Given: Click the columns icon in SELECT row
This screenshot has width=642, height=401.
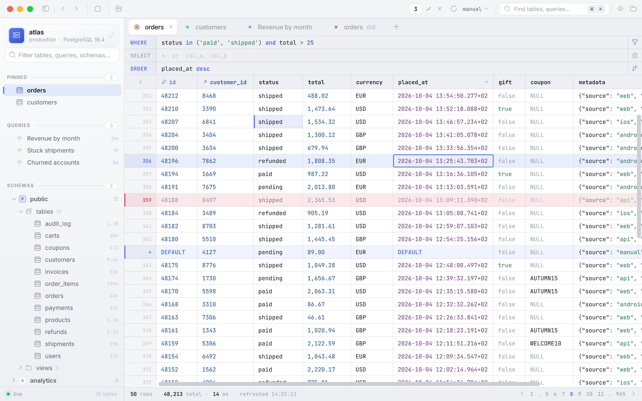Looking at the screenshot, I should 635,55.
